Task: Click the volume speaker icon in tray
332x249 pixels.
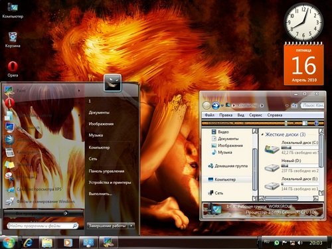Action: pyautogui.click(x=299, y=243)
